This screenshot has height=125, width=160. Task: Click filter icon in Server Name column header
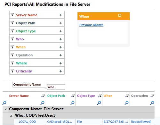click(43, 96)
